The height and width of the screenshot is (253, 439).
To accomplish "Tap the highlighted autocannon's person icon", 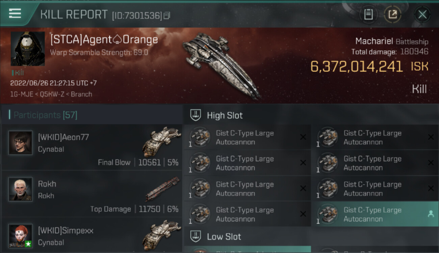I will pyautogui.click(x=431, y=214).
